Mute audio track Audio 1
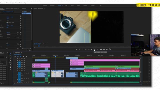Screen dimensions: 160x90 [24, 73]
